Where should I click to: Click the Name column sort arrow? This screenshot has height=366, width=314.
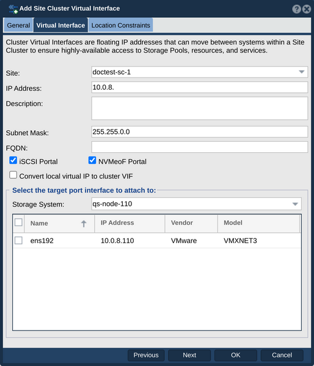tap(84, 224)
